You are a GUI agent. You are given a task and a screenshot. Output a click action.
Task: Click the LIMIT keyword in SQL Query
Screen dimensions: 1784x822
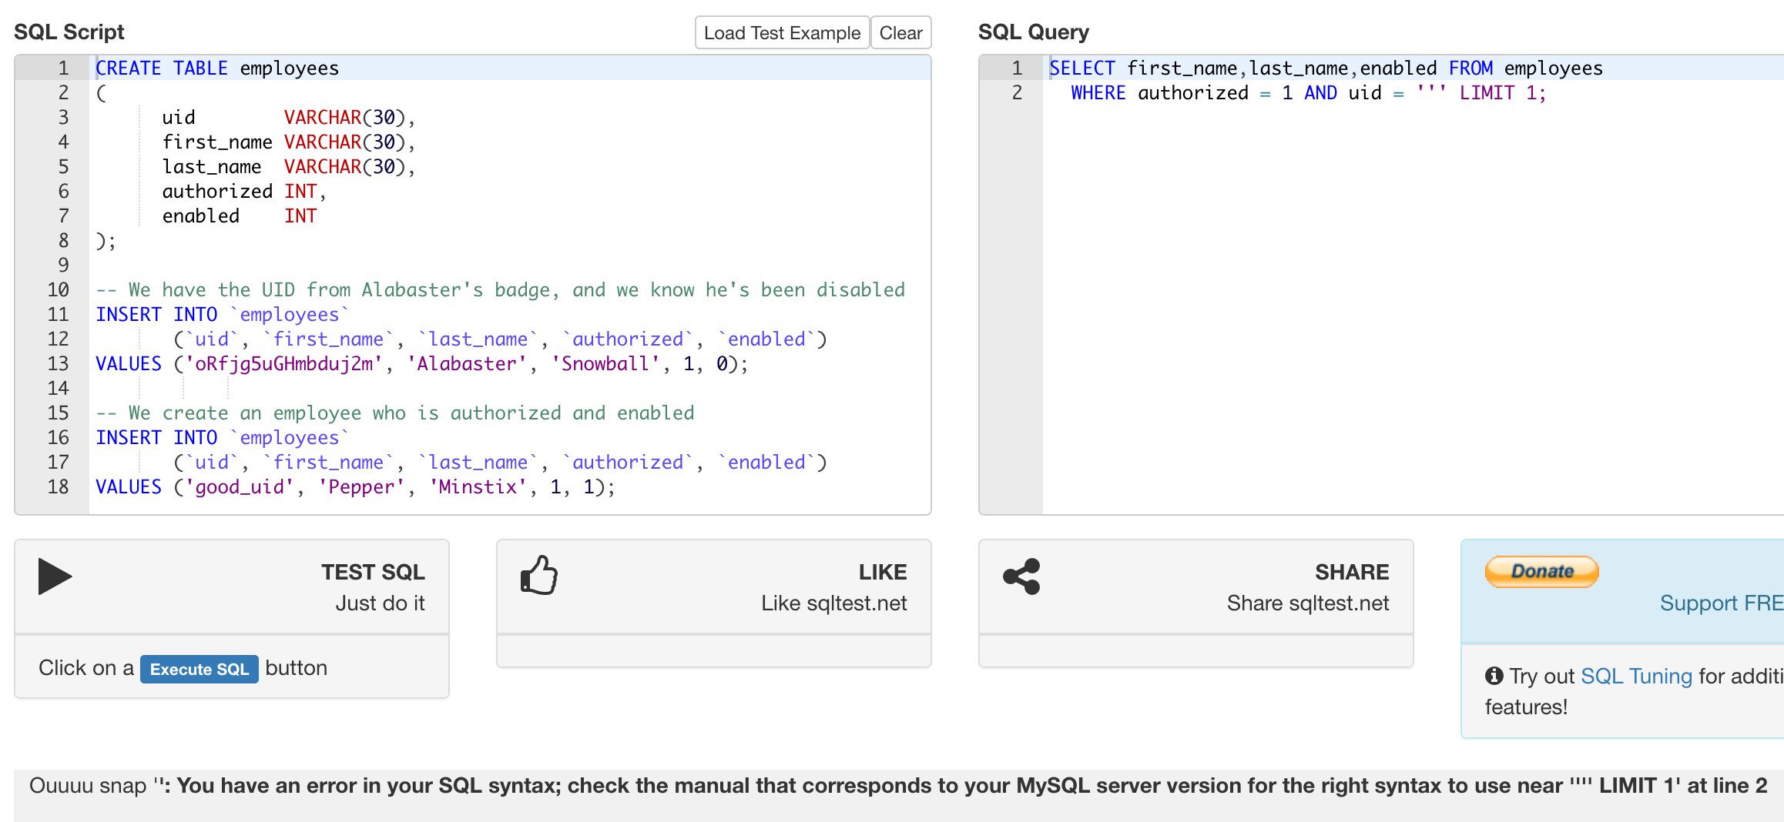1487,93
